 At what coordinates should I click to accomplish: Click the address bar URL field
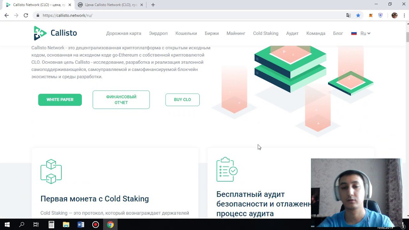click(192, 15)
